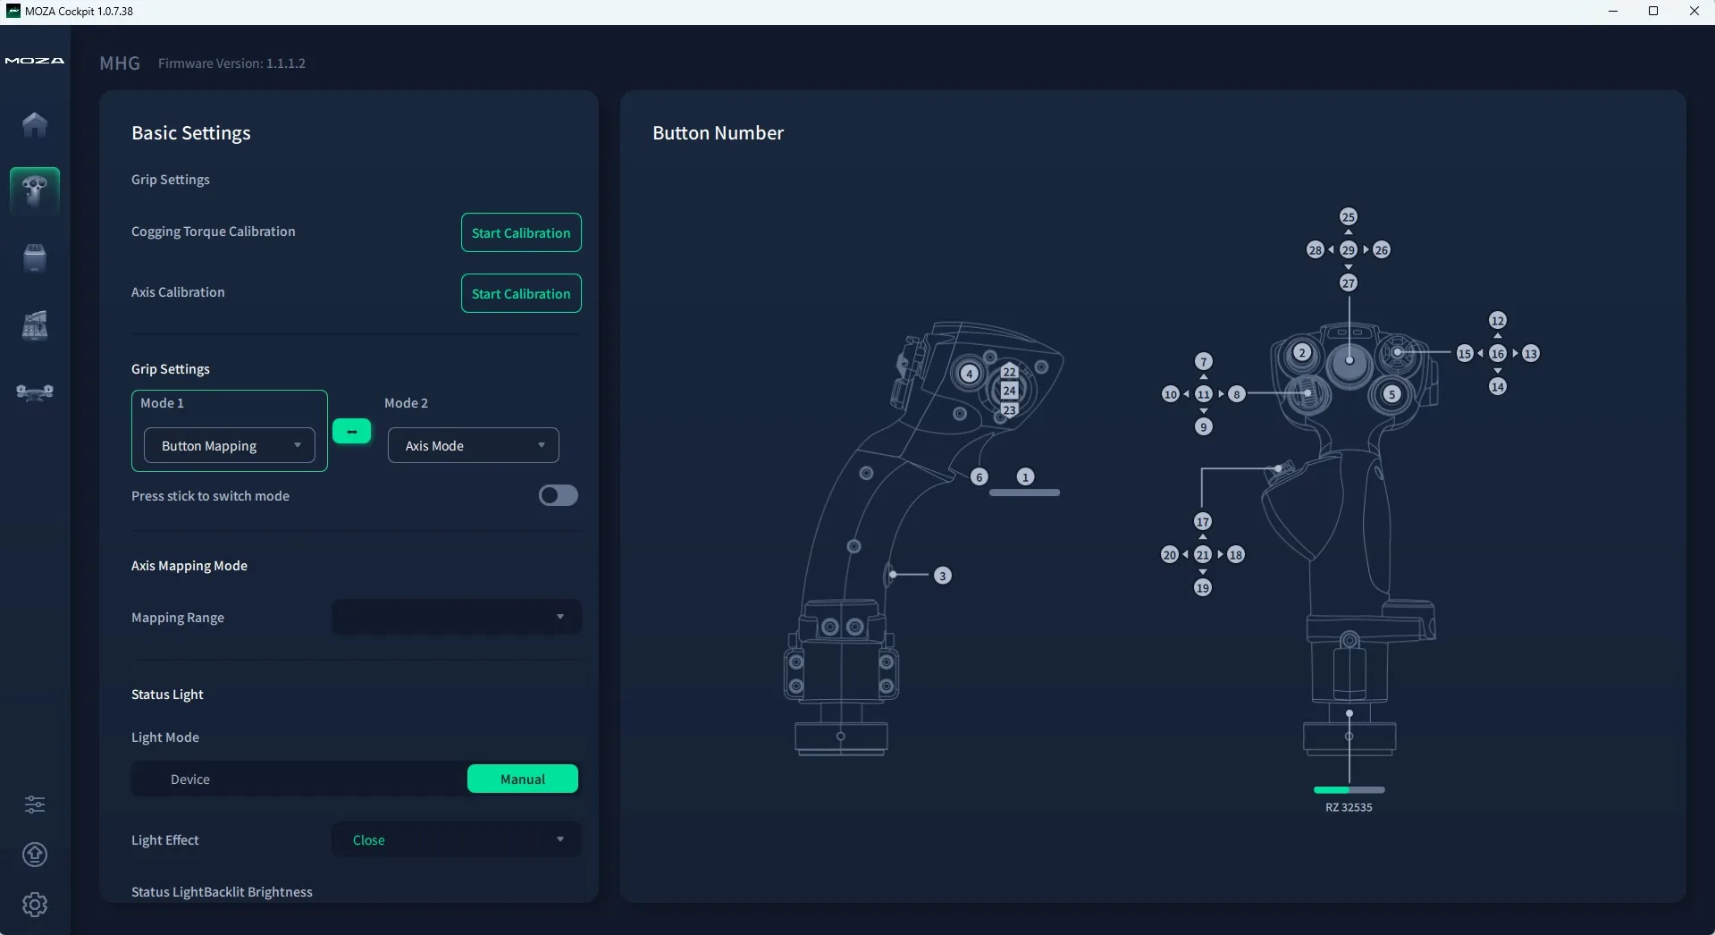Click button number 6 marker

pyautogui.click(x=979, y=477)
